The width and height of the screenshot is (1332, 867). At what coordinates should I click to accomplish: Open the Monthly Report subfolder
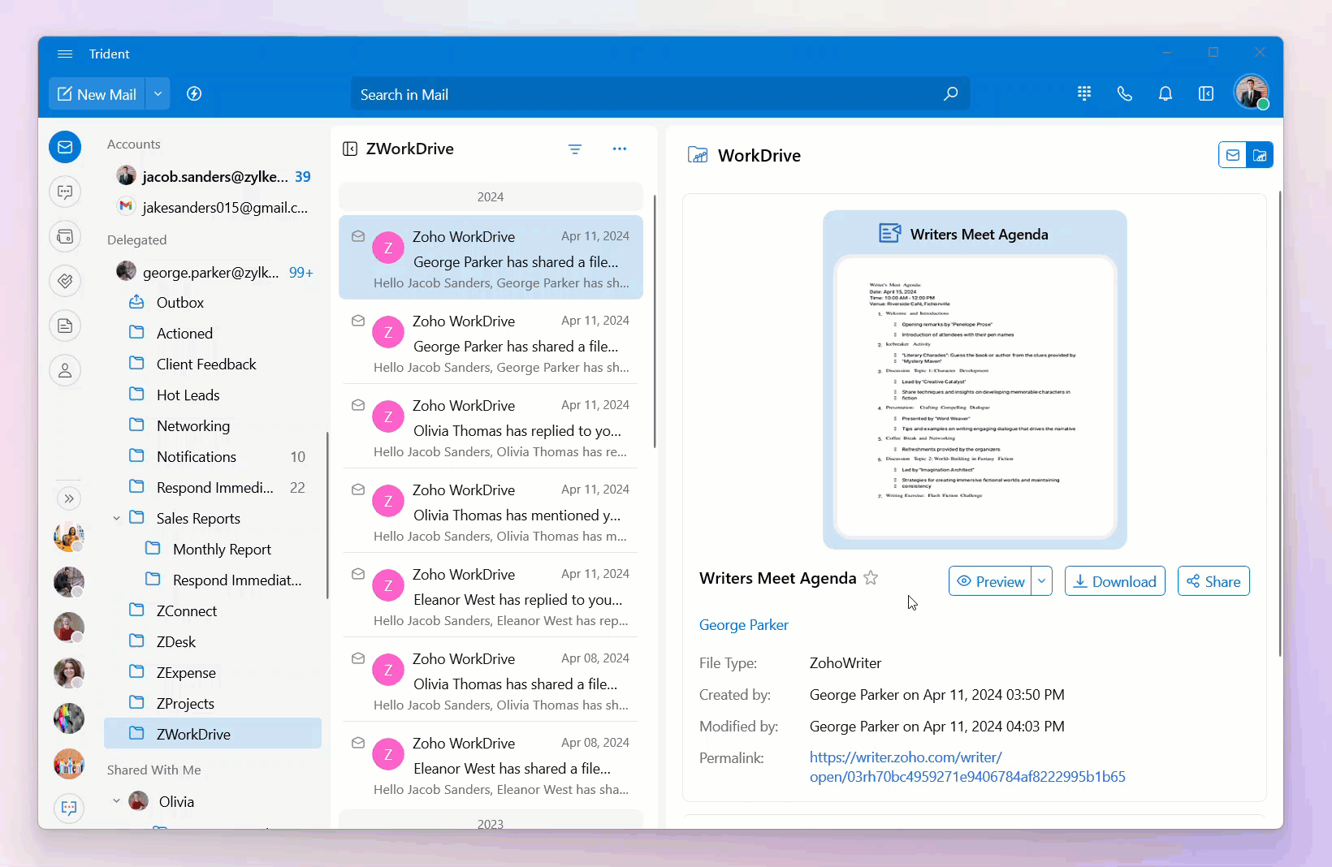(214, 549)
